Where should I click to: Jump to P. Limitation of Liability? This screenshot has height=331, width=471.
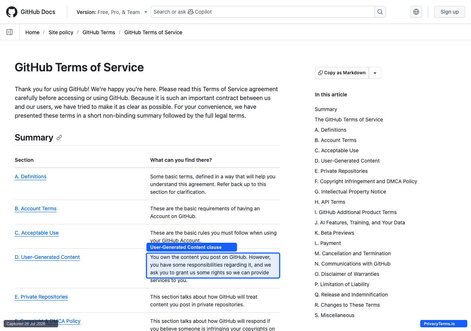pos(342,284)
